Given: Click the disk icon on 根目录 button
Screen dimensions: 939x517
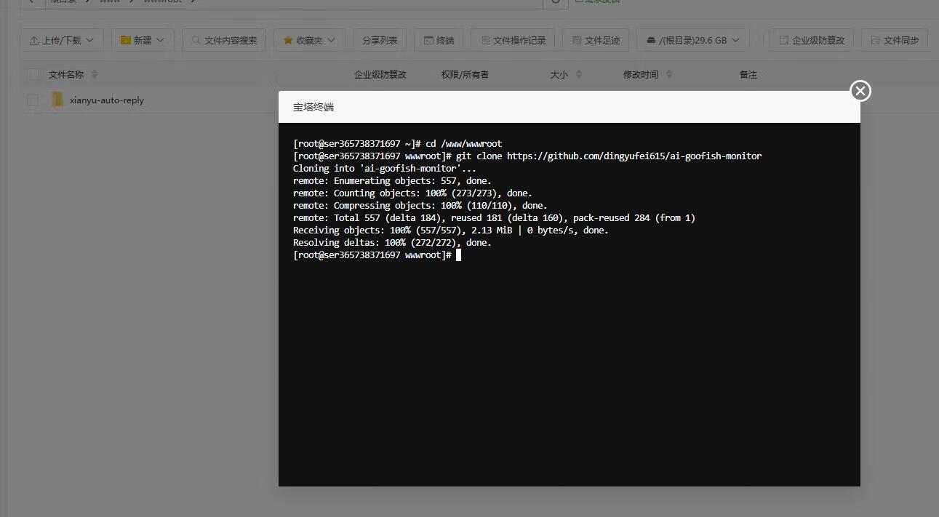Looking at the screenshot, I should pyautogui.click(x=651, y=40).
